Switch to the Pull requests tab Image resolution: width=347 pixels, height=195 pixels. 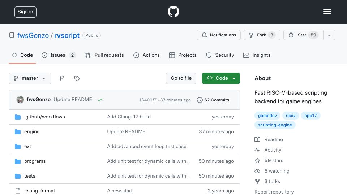click(104, 55)
